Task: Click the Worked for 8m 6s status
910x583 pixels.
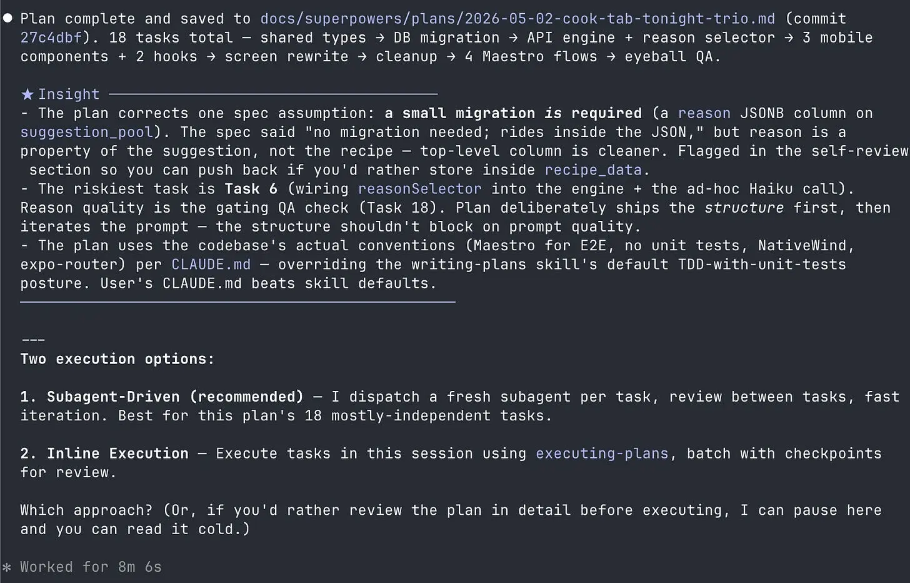Action: pos(91,567)
